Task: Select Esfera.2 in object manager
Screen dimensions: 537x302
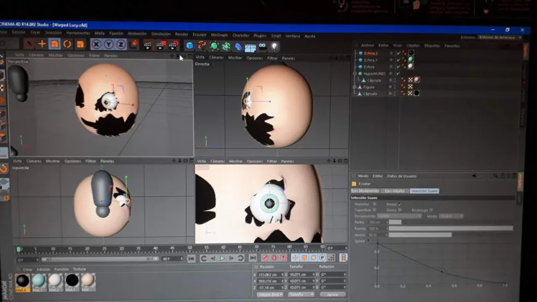Action: click(371, 53)
